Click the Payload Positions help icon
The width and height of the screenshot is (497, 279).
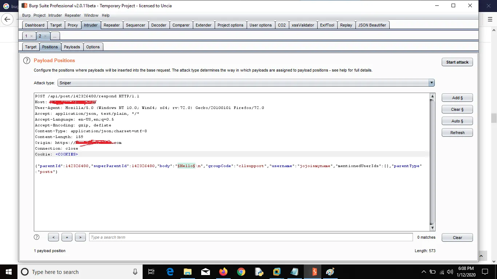(x=27, y=61)
